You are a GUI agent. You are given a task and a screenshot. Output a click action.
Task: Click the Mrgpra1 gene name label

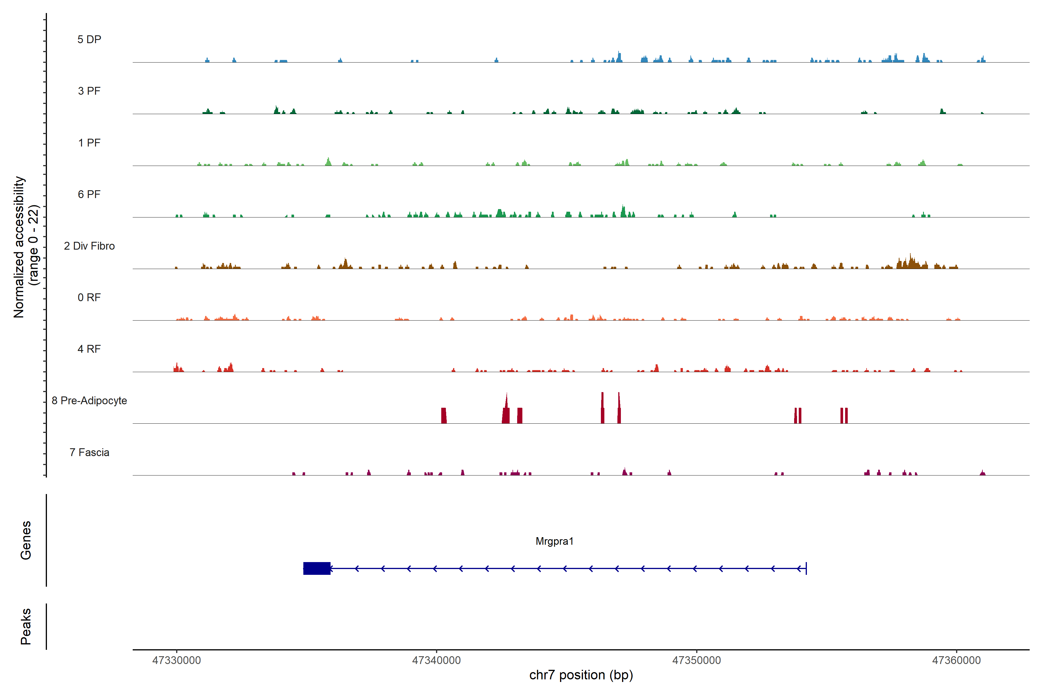click(x=554, y=541)
